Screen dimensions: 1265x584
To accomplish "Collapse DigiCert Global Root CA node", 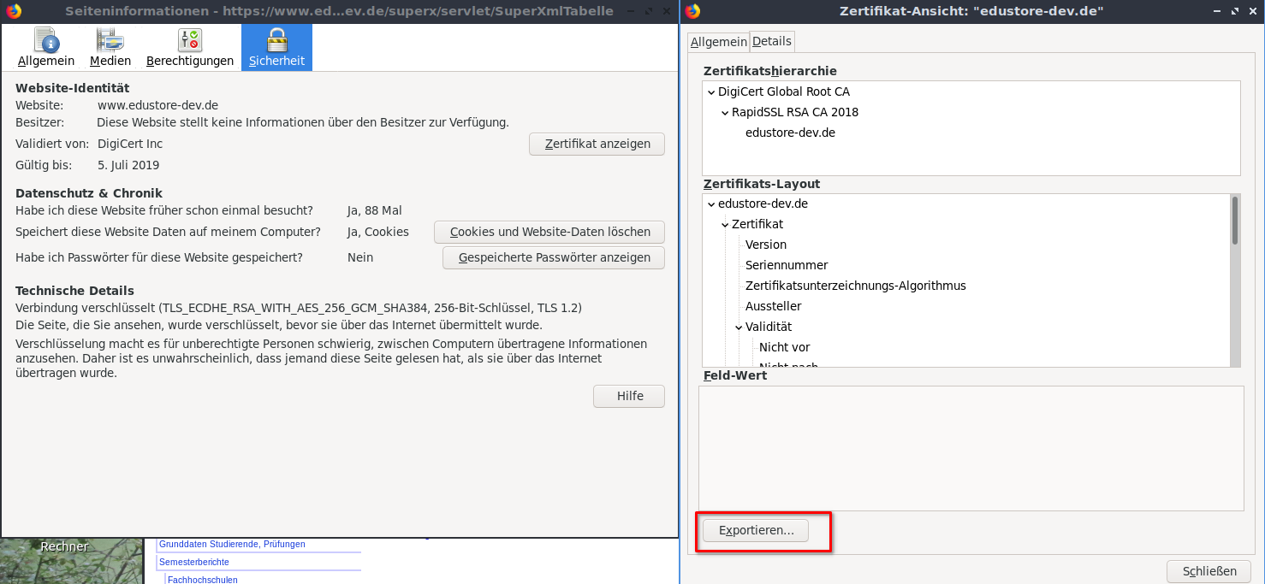I will 711,91.
